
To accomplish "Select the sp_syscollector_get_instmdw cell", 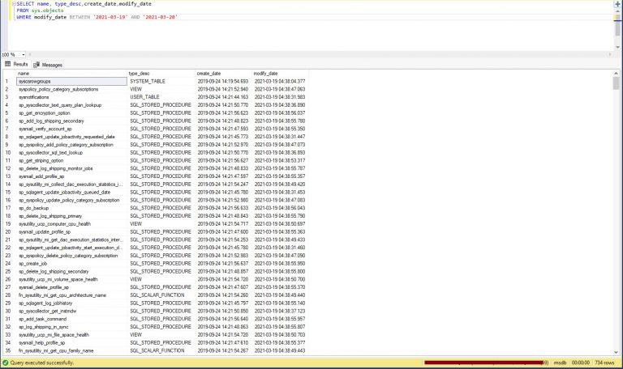I will pos(71,311).
